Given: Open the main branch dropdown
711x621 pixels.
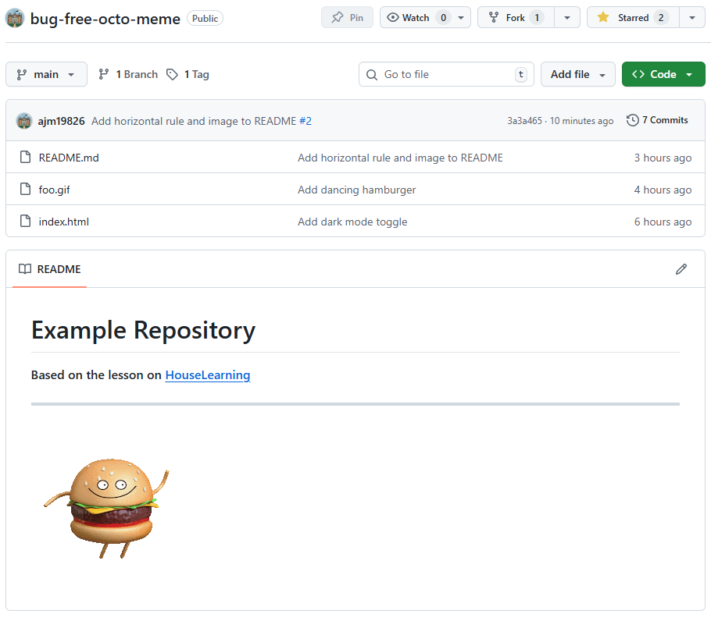Looking at the screenshot, I should pyautogui.click(x=46, y=74).
